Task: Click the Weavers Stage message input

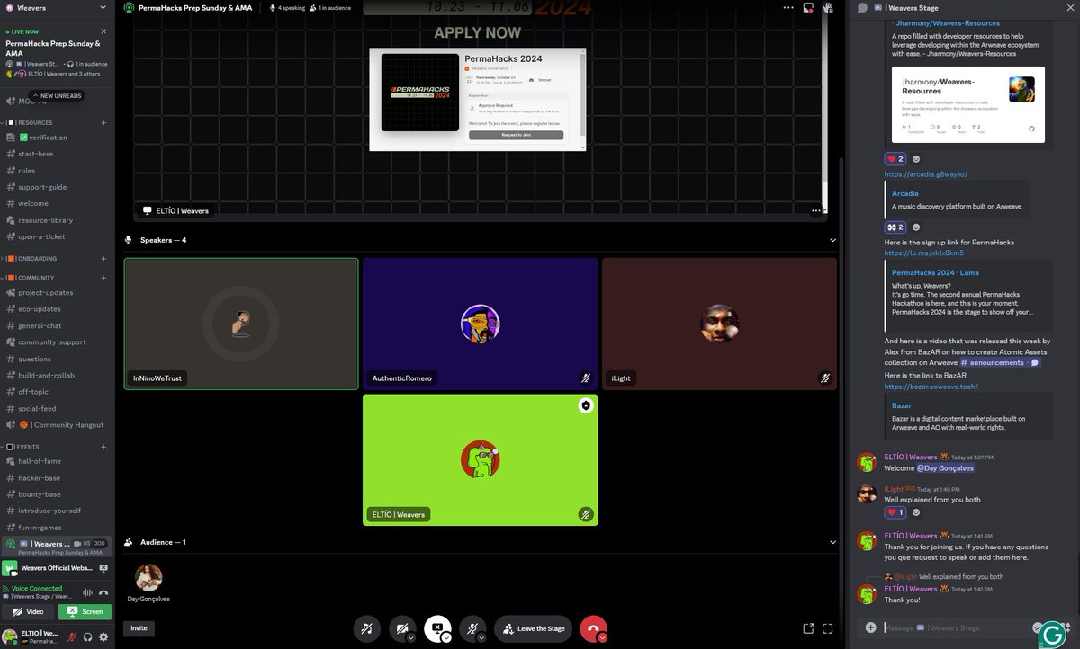Action: tap(954, 627)
